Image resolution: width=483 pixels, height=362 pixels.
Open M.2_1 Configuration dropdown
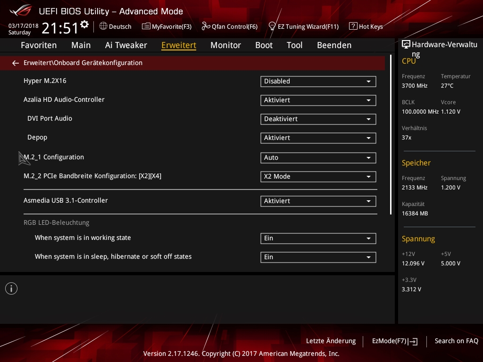pyautogui.click(x=318, y=157)
